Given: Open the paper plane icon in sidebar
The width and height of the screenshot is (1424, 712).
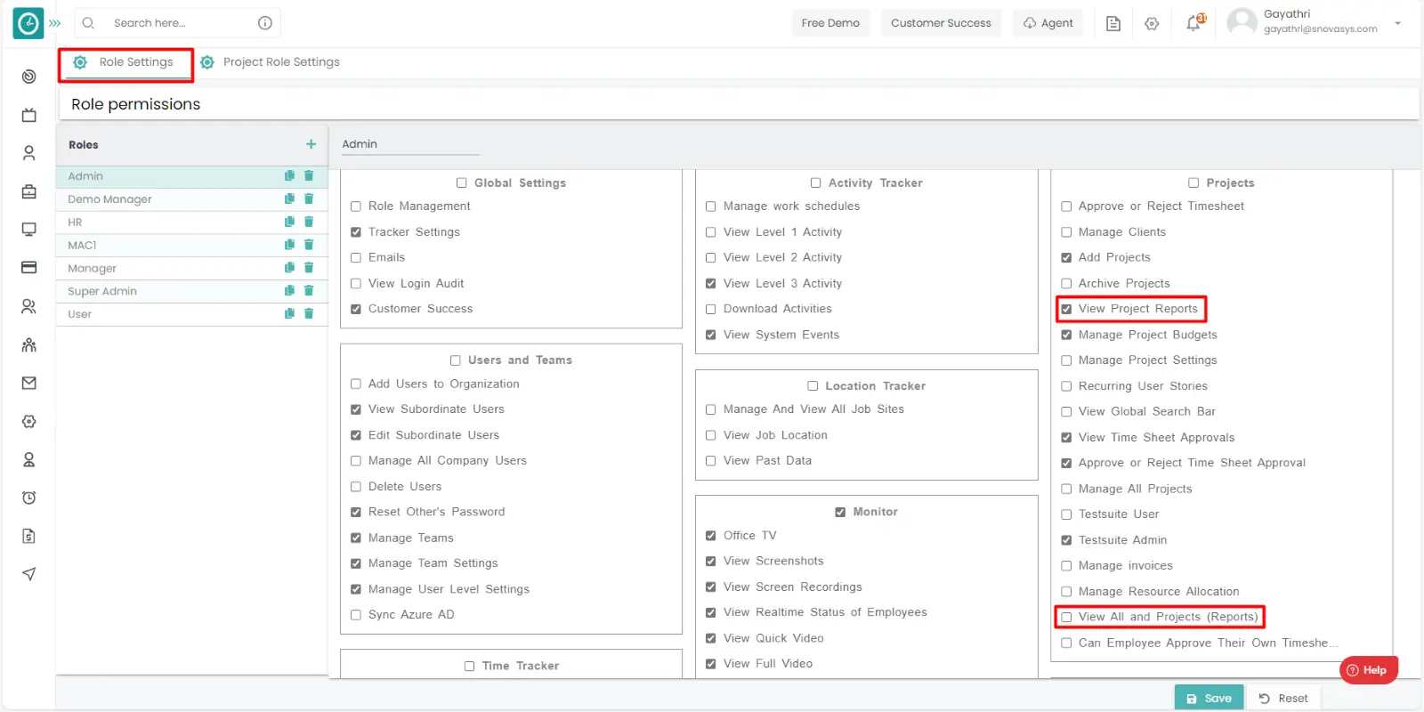Looking at the screenshot, I should point(28,574).
